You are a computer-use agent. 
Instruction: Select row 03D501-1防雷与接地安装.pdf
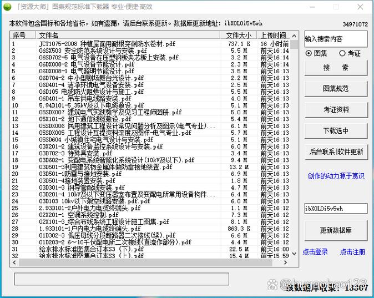pos(150,174)
